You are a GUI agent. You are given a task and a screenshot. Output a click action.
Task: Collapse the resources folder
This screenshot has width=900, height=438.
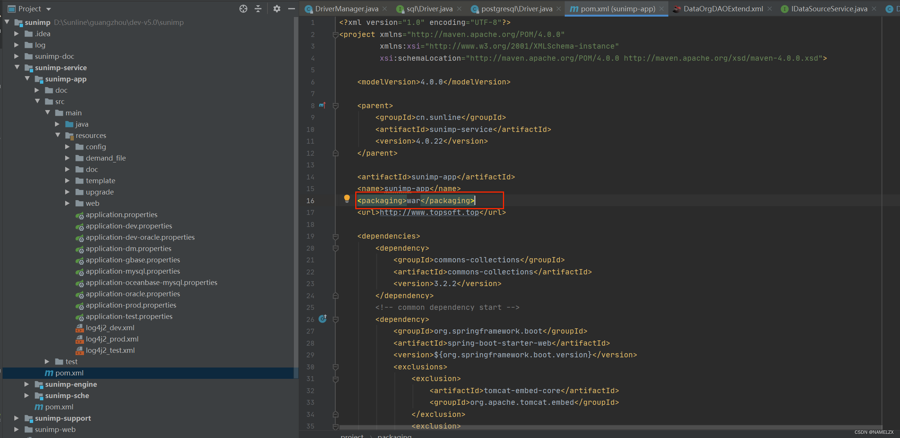[x=58, y=135]
